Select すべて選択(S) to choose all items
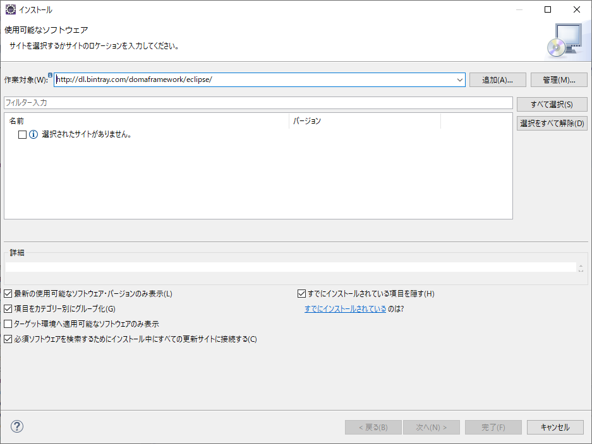Screen dimensions: 592x444 (552, 103)
